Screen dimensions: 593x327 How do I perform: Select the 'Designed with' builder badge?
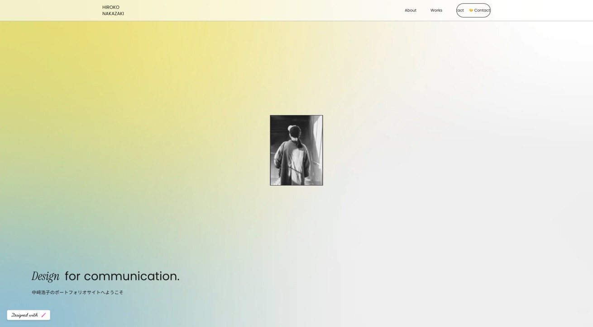[x=28, y=315]
